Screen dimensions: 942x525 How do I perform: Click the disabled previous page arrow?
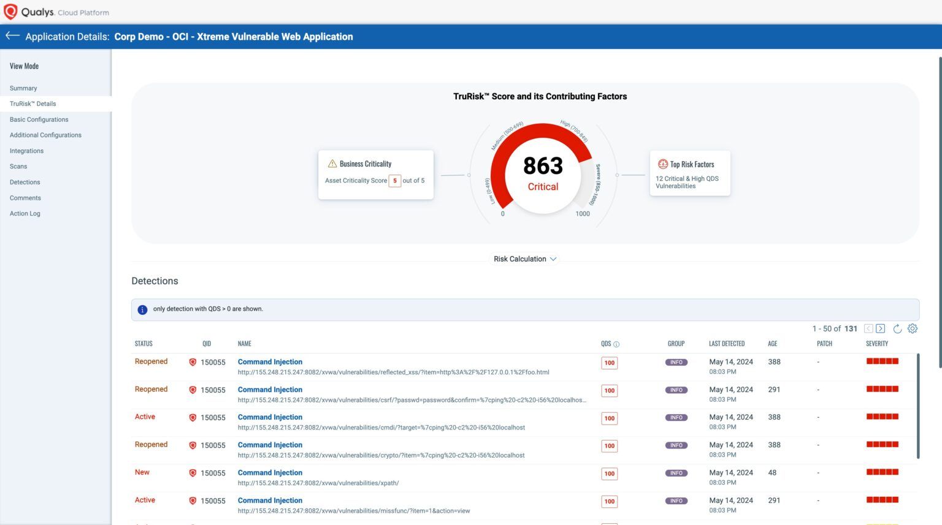868,328
